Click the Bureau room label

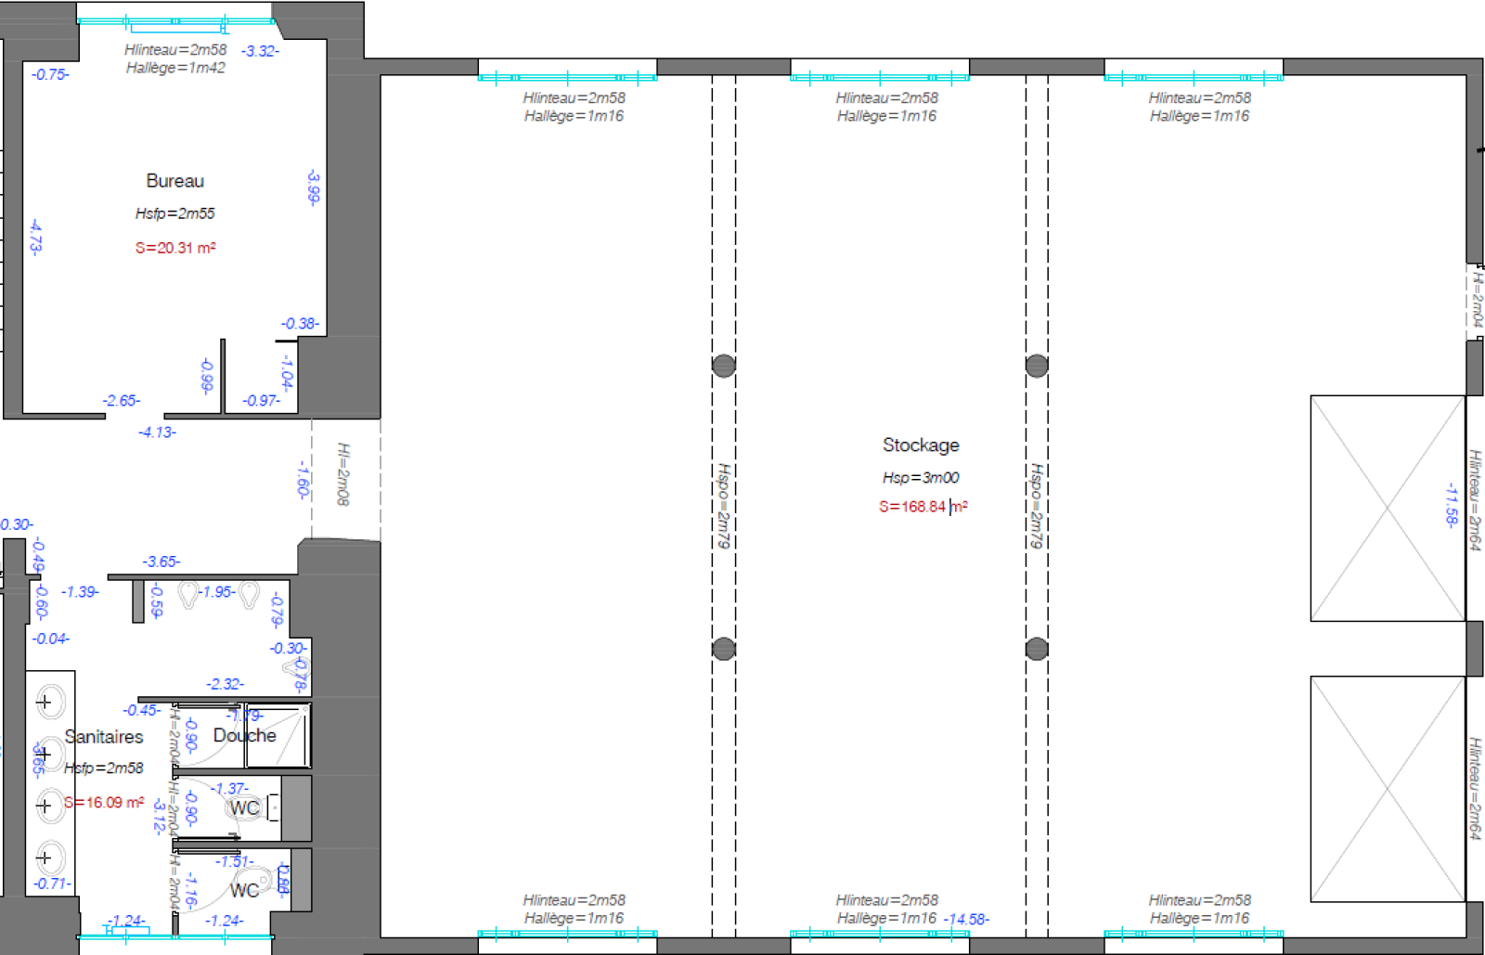click(174, 181)
